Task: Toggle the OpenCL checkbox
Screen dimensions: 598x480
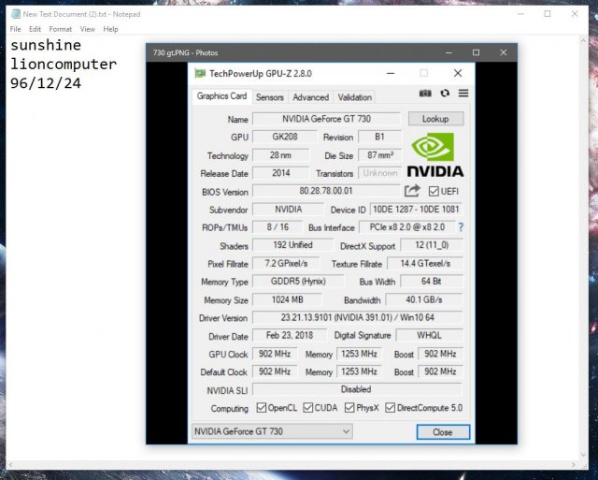Action: click(262, 408)
